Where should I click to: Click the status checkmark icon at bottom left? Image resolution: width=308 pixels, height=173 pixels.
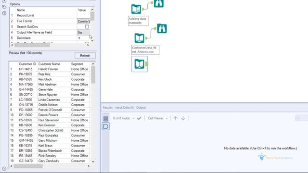click(x=4, y=169)
